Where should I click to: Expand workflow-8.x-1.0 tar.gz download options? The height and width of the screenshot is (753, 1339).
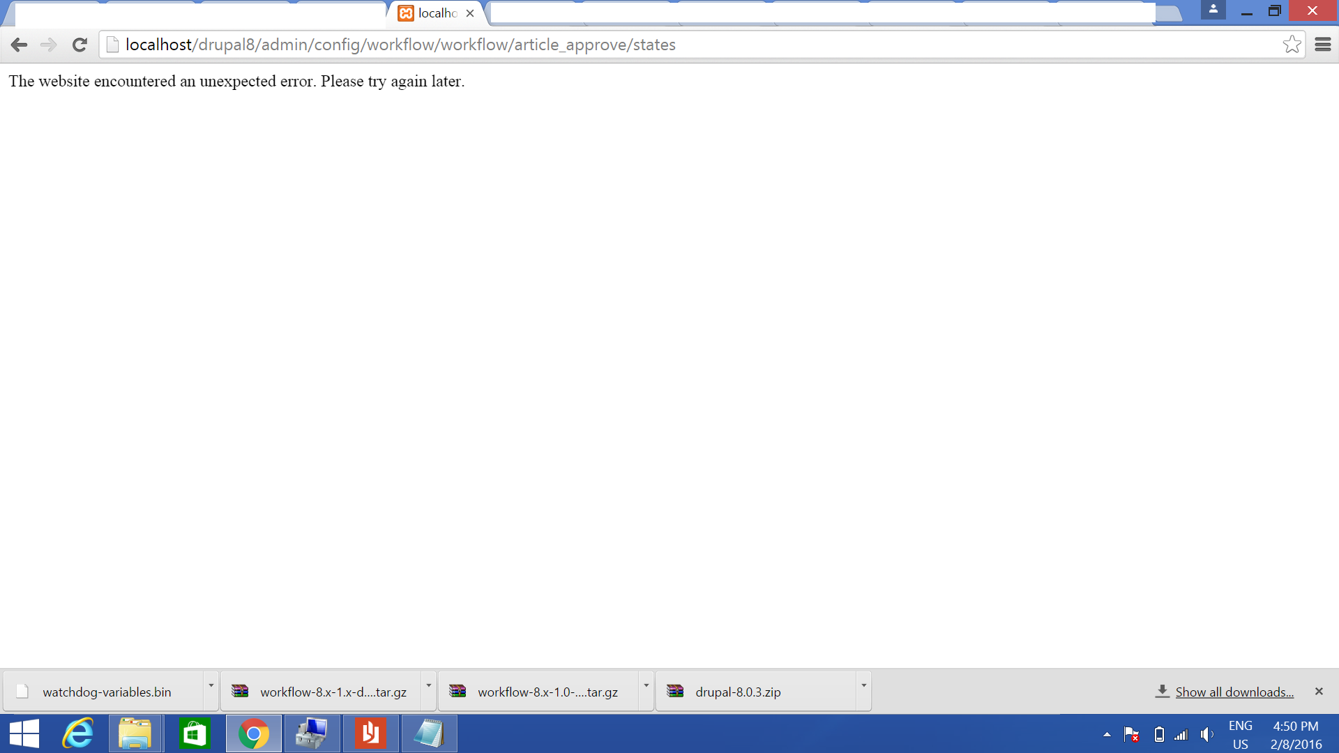point(646,691)
